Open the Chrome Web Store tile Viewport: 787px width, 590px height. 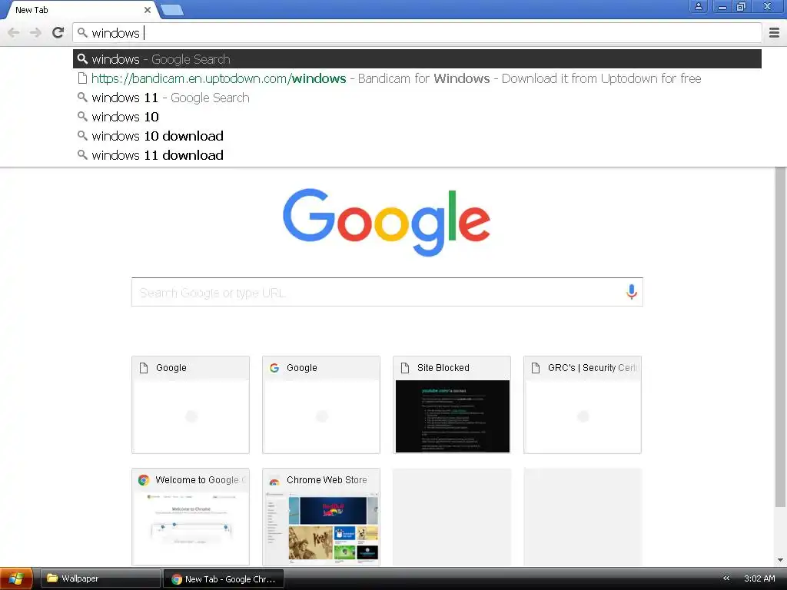click(321, 517)
